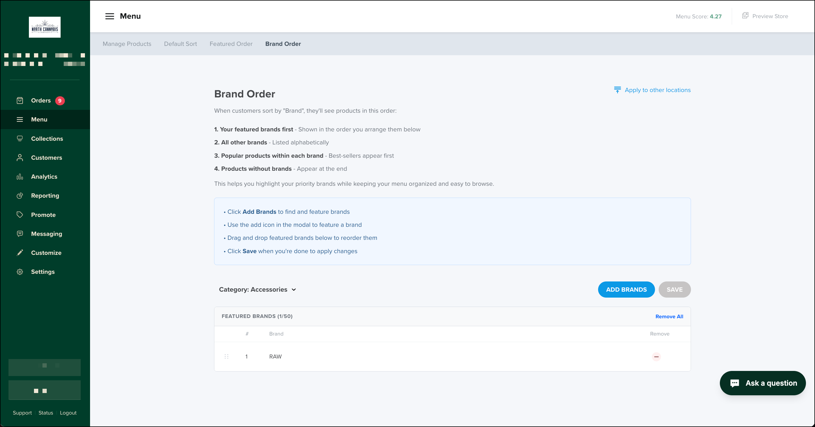Image resolution: width=815 pixels, height=427 pixels.
Task: Click row number 1 in brands table
Action: click(x=246, y=356)
